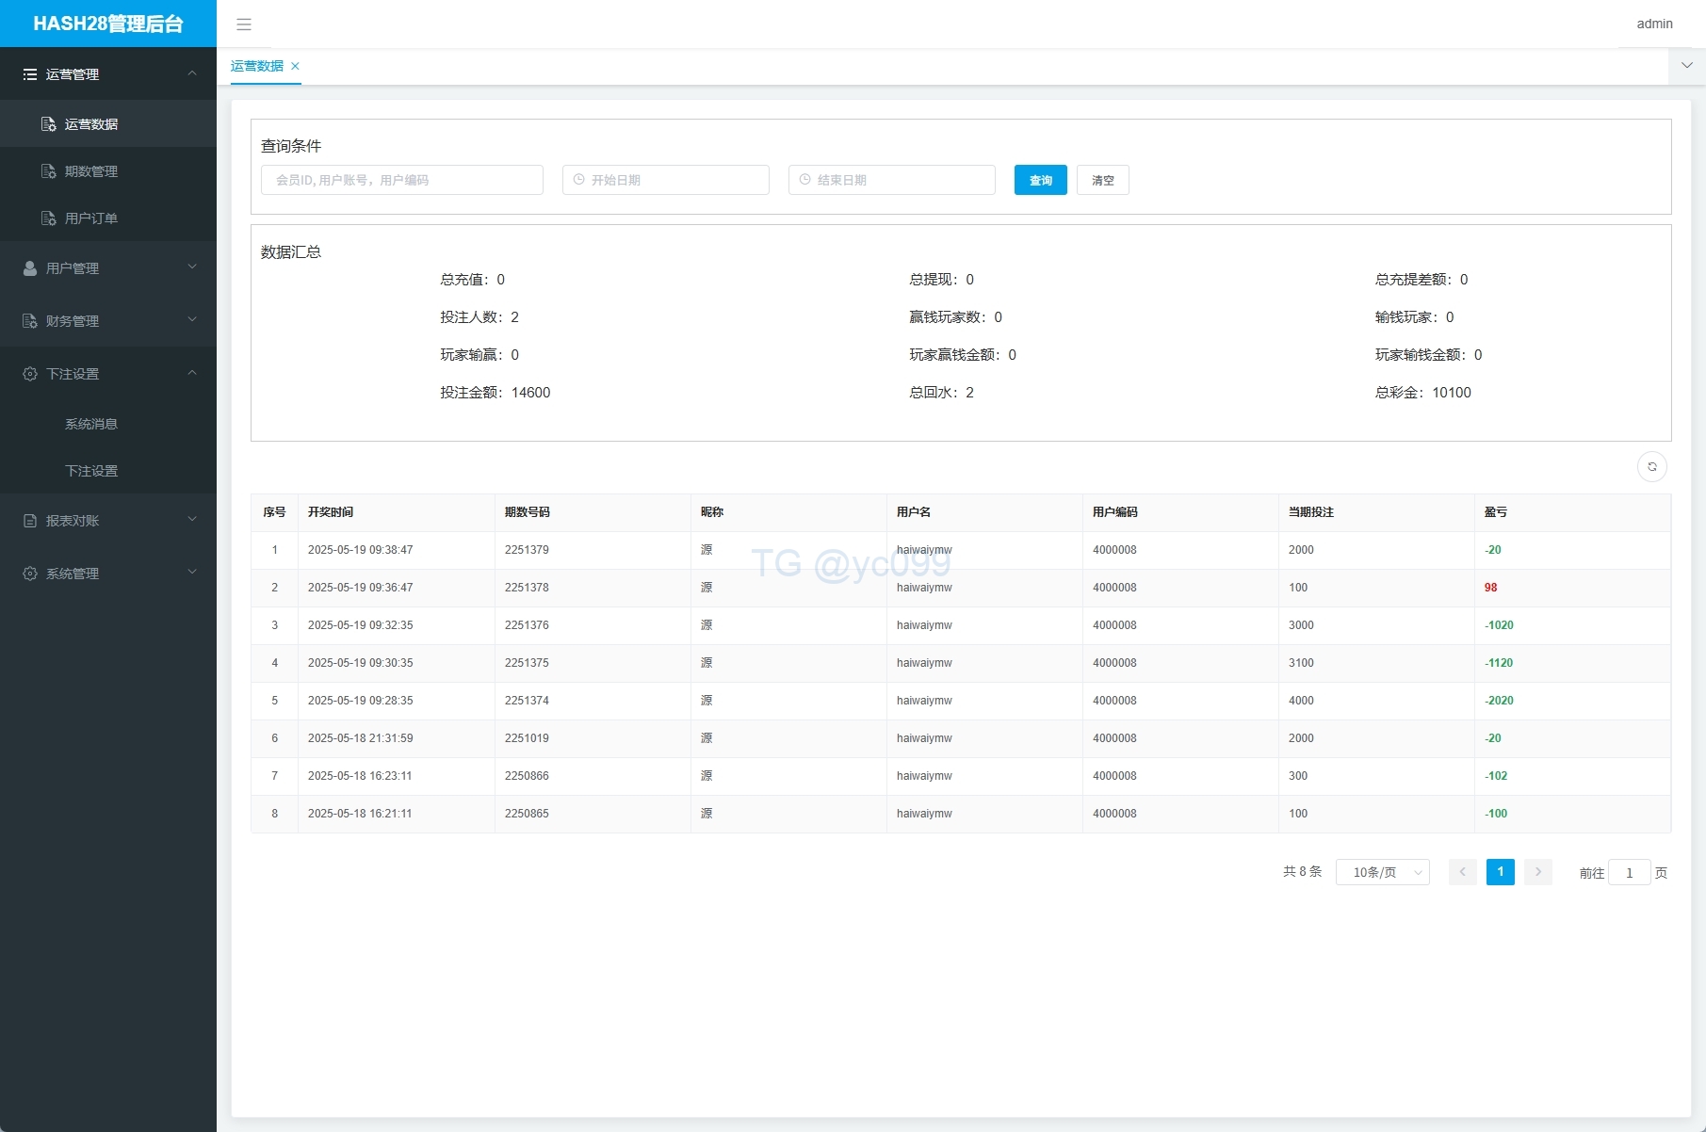Click the hamburger sidebar collapse icon
This screenshot has height=1132, width=1706.
pos(244,24)
